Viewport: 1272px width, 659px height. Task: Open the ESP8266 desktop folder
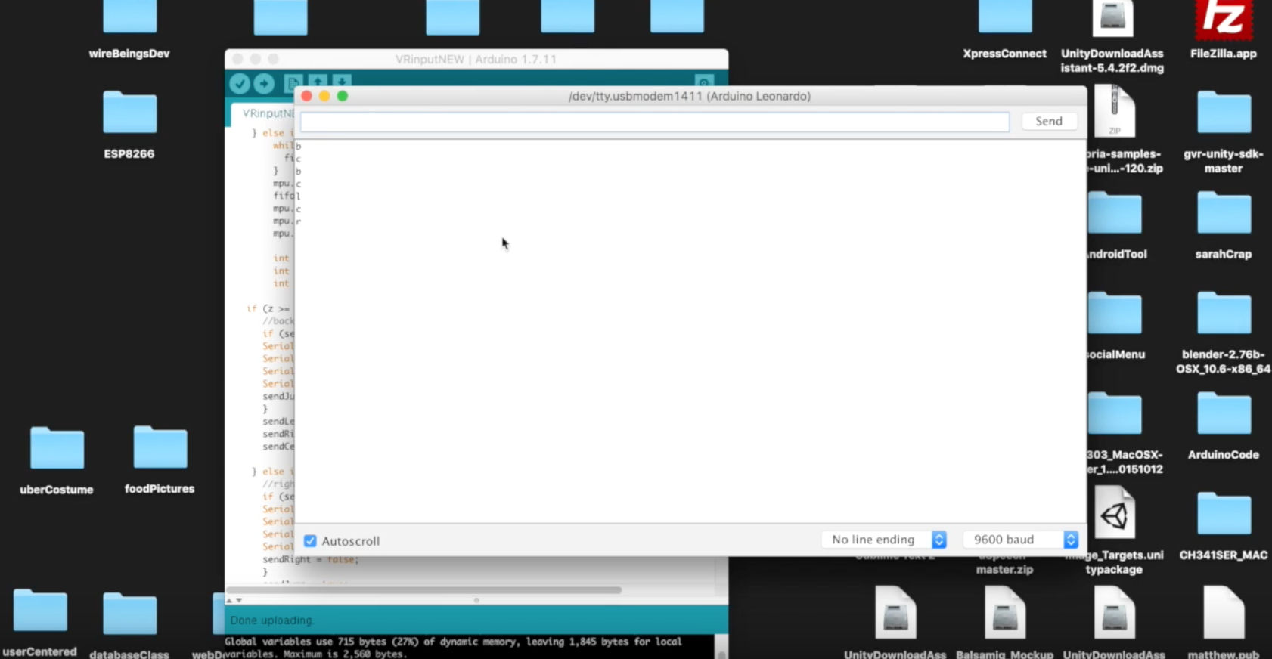click(129, 113)
